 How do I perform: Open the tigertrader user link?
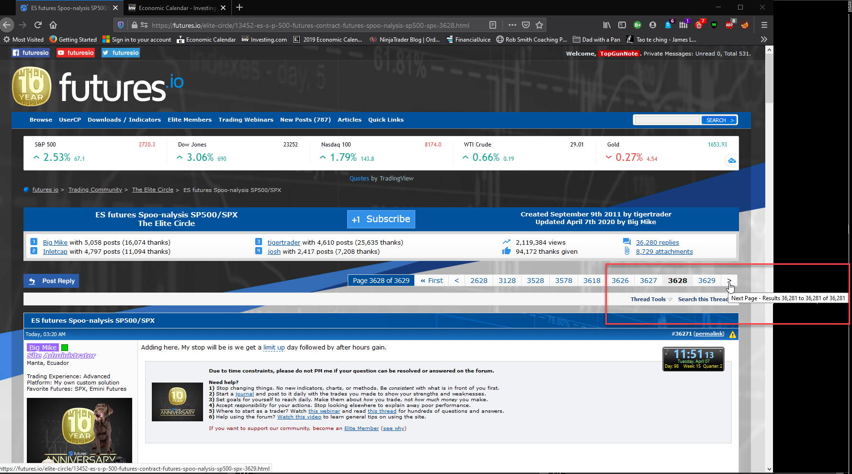coord(284,243)
